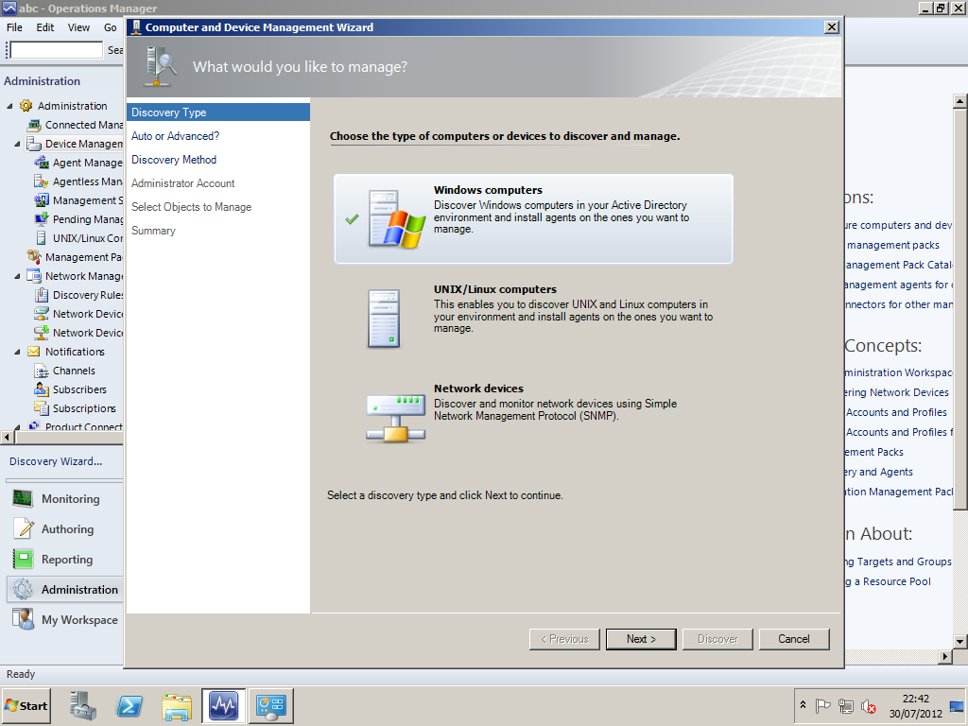Show hidden system tray icons
Screen dimensions: 968x726
click(x=803, y=705)
